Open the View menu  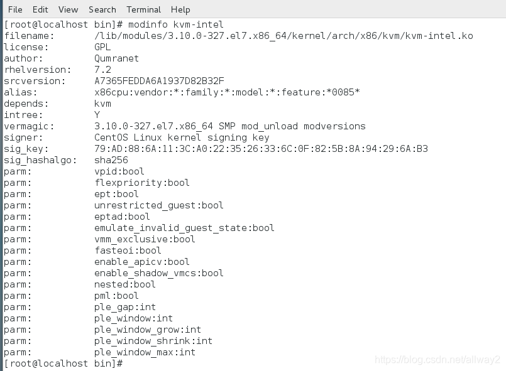tap(67, 9)
